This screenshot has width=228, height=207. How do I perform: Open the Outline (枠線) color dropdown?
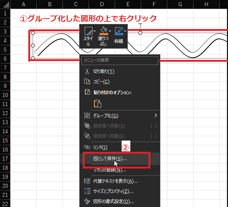point(125,31)
